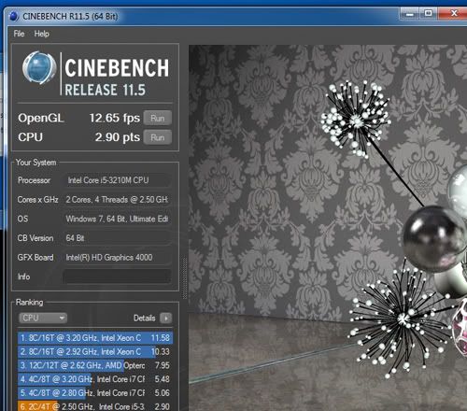This screenshot has height=411, width=467.
Task: Click the OS field Windows 7
Action: point(117,219)
